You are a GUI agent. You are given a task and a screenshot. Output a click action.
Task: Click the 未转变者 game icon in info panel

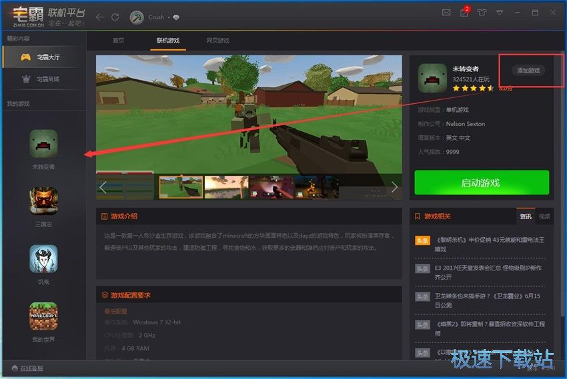(x=432, y=78)
